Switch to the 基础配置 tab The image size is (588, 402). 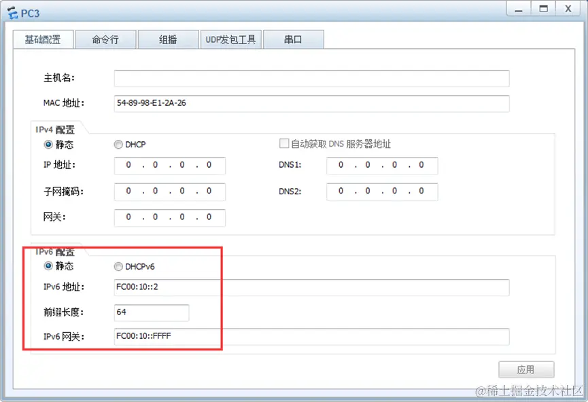[43, 39]
